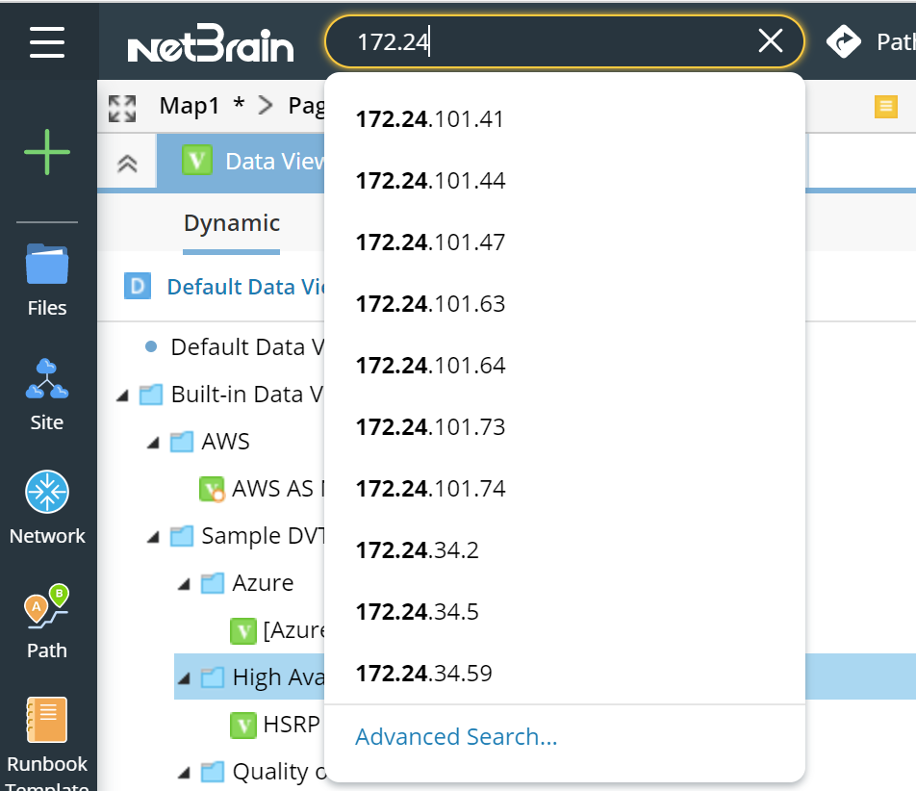Viewport: 916px width, 791px height.
Task: Open Runbook Template in the sidebar
Action: point(47,743)
